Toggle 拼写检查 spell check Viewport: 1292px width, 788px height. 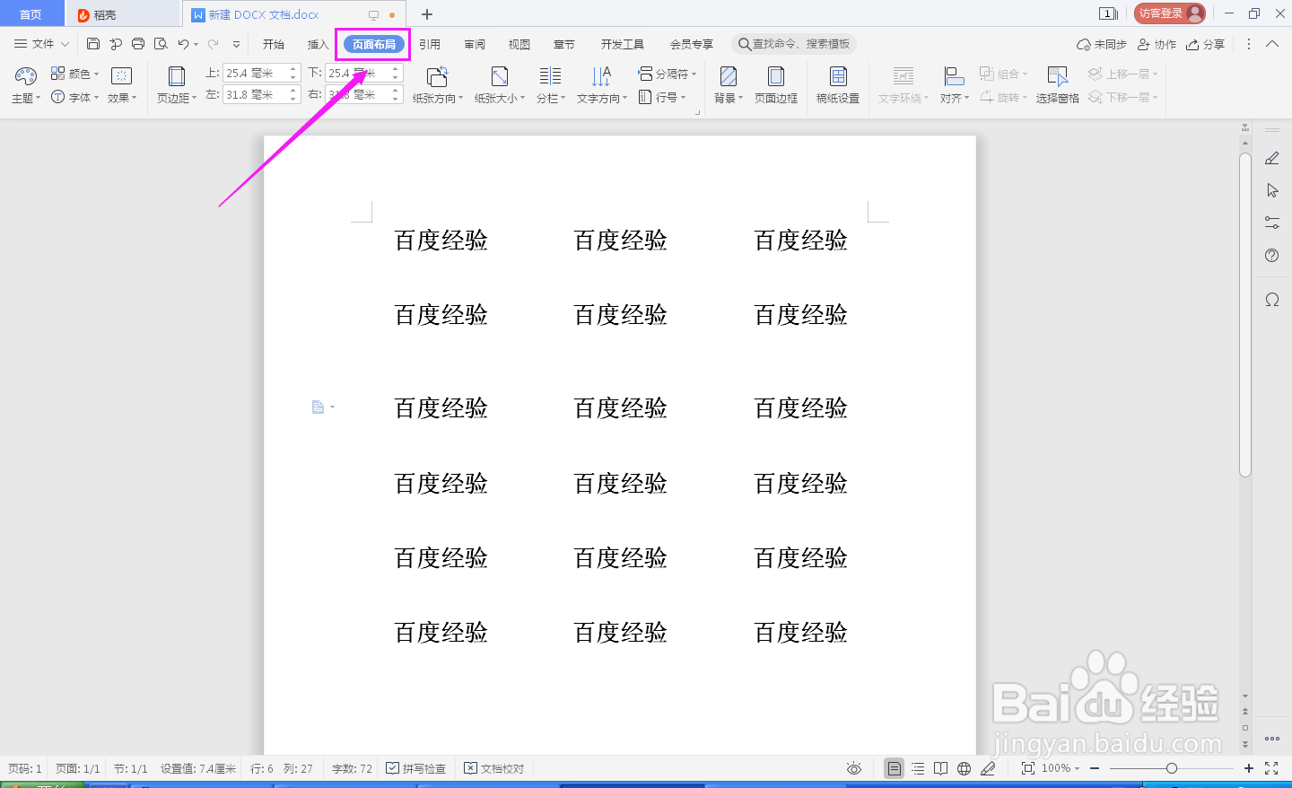point(415,768)
